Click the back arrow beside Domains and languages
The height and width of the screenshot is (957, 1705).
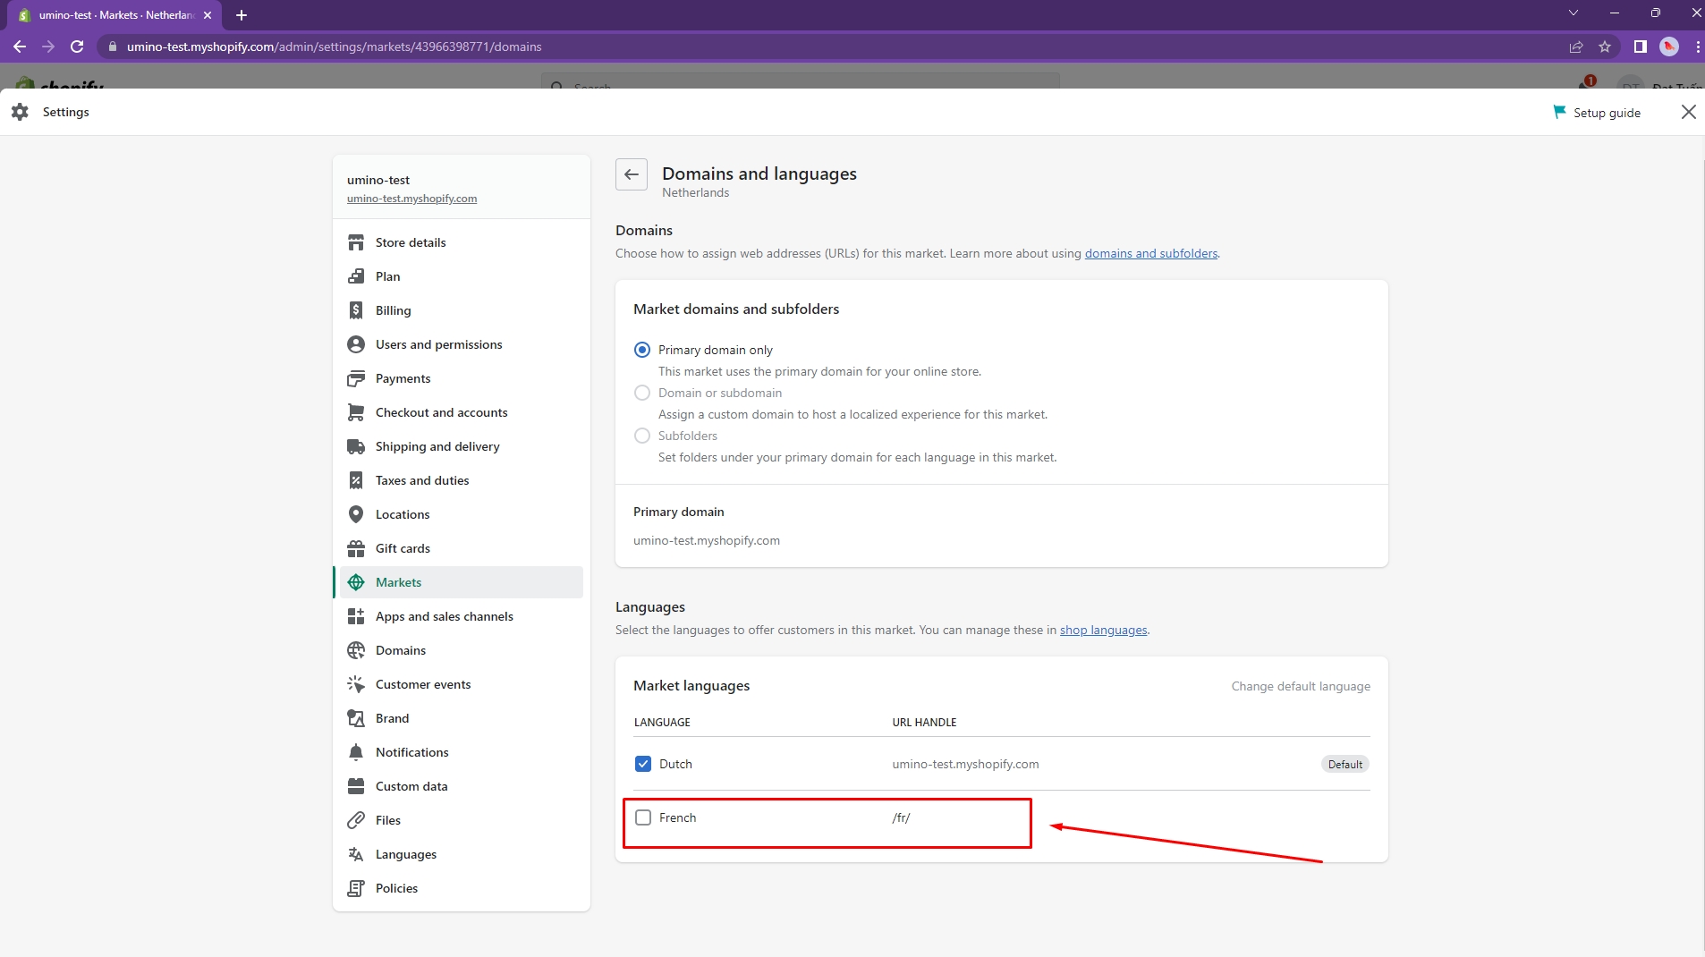[x=631, y=174]
